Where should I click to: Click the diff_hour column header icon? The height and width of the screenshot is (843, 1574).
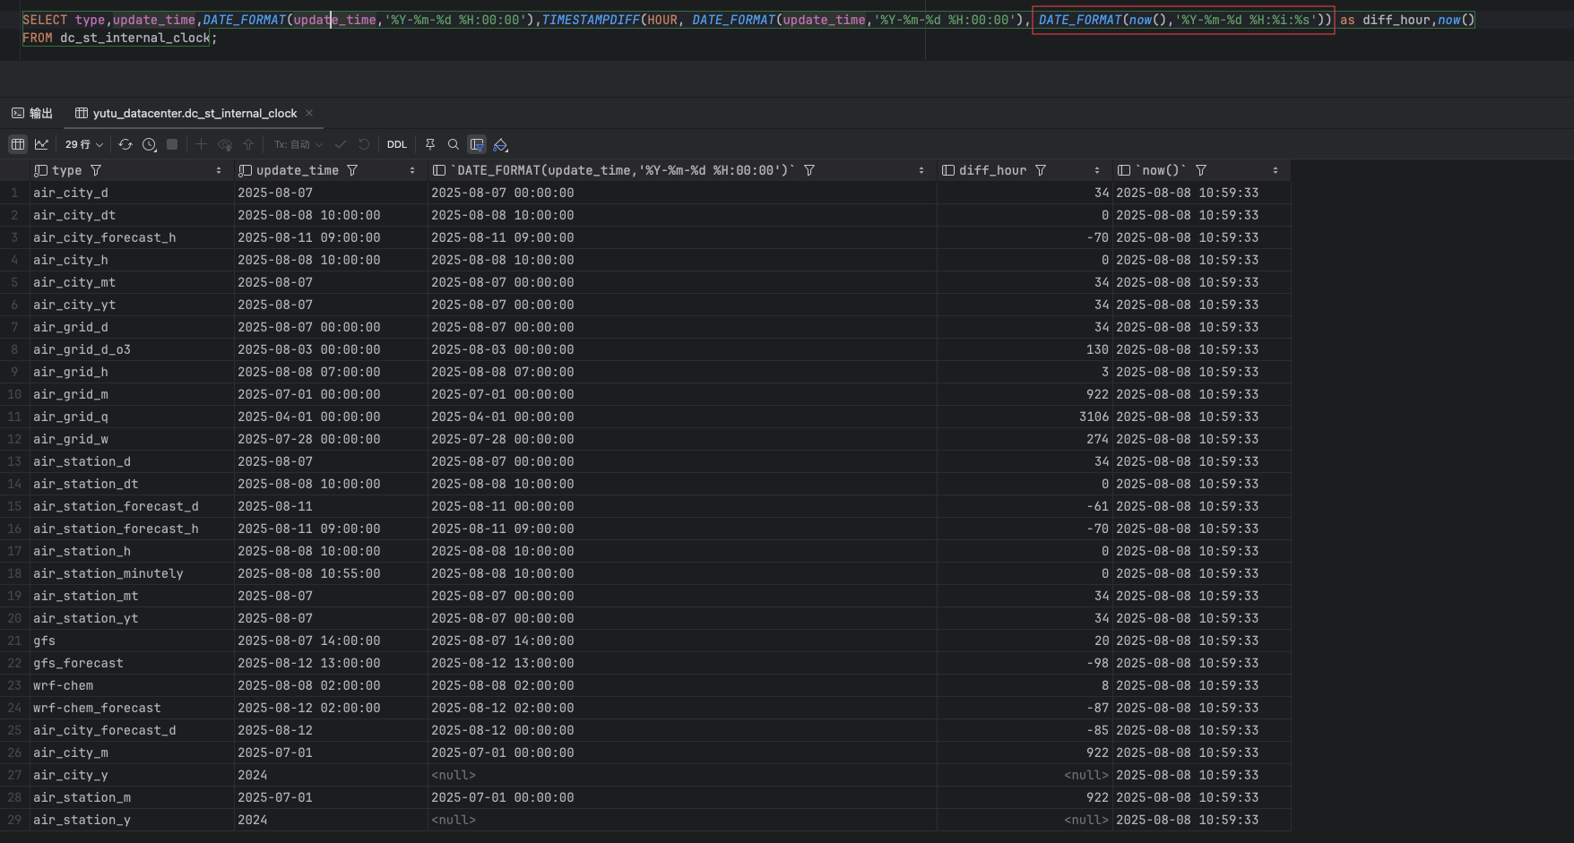coord(948,170)
